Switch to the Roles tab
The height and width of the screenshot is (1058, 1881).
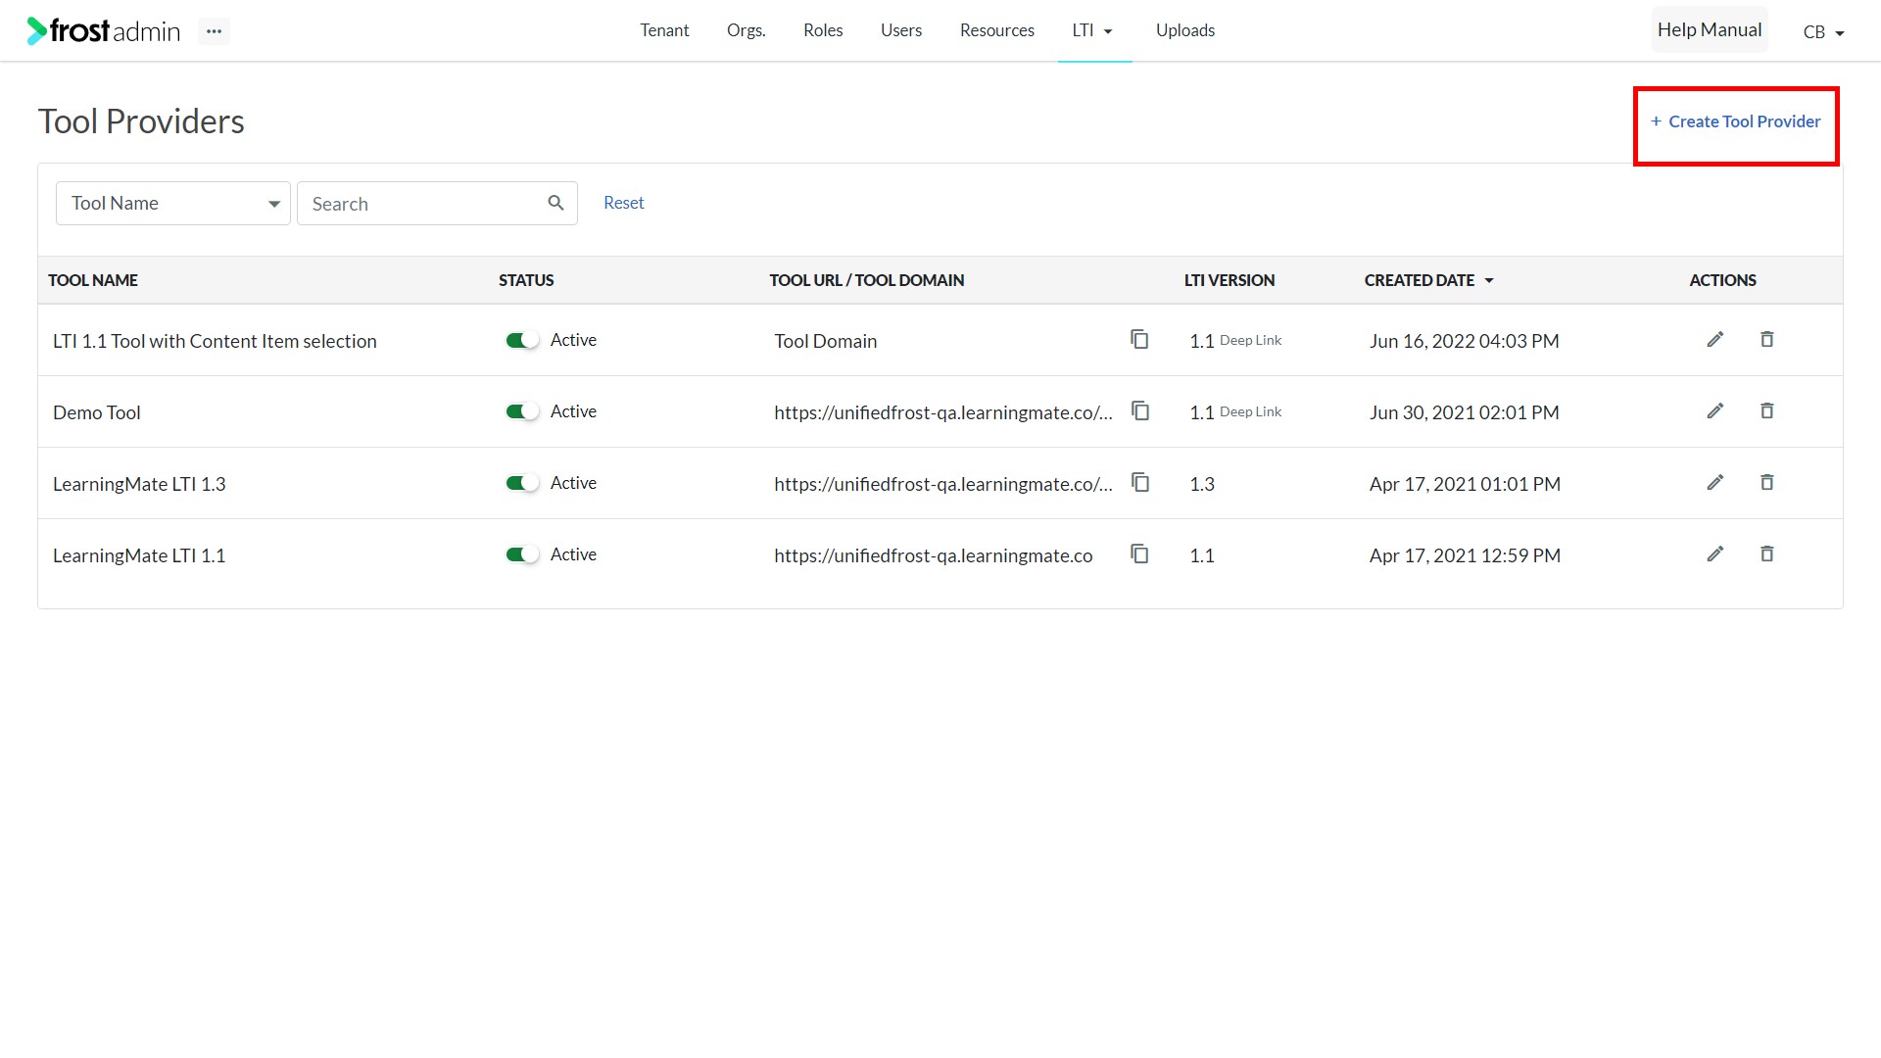823,30
